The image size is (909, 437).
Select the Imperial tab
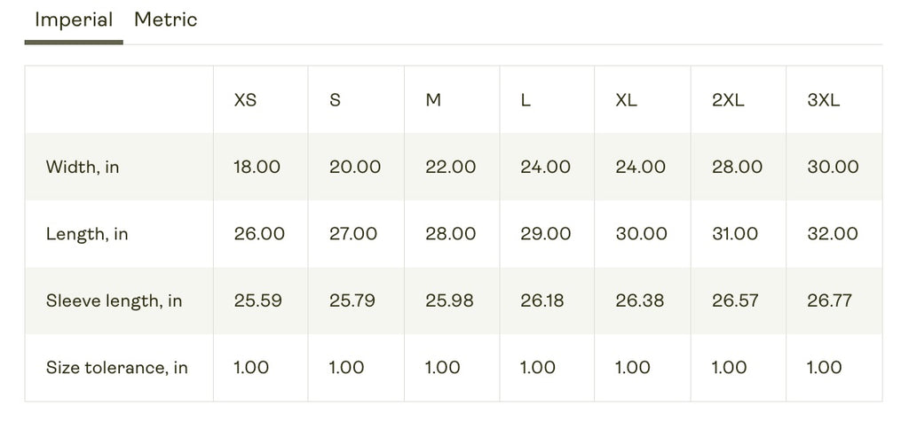click(x=74, y=20)
